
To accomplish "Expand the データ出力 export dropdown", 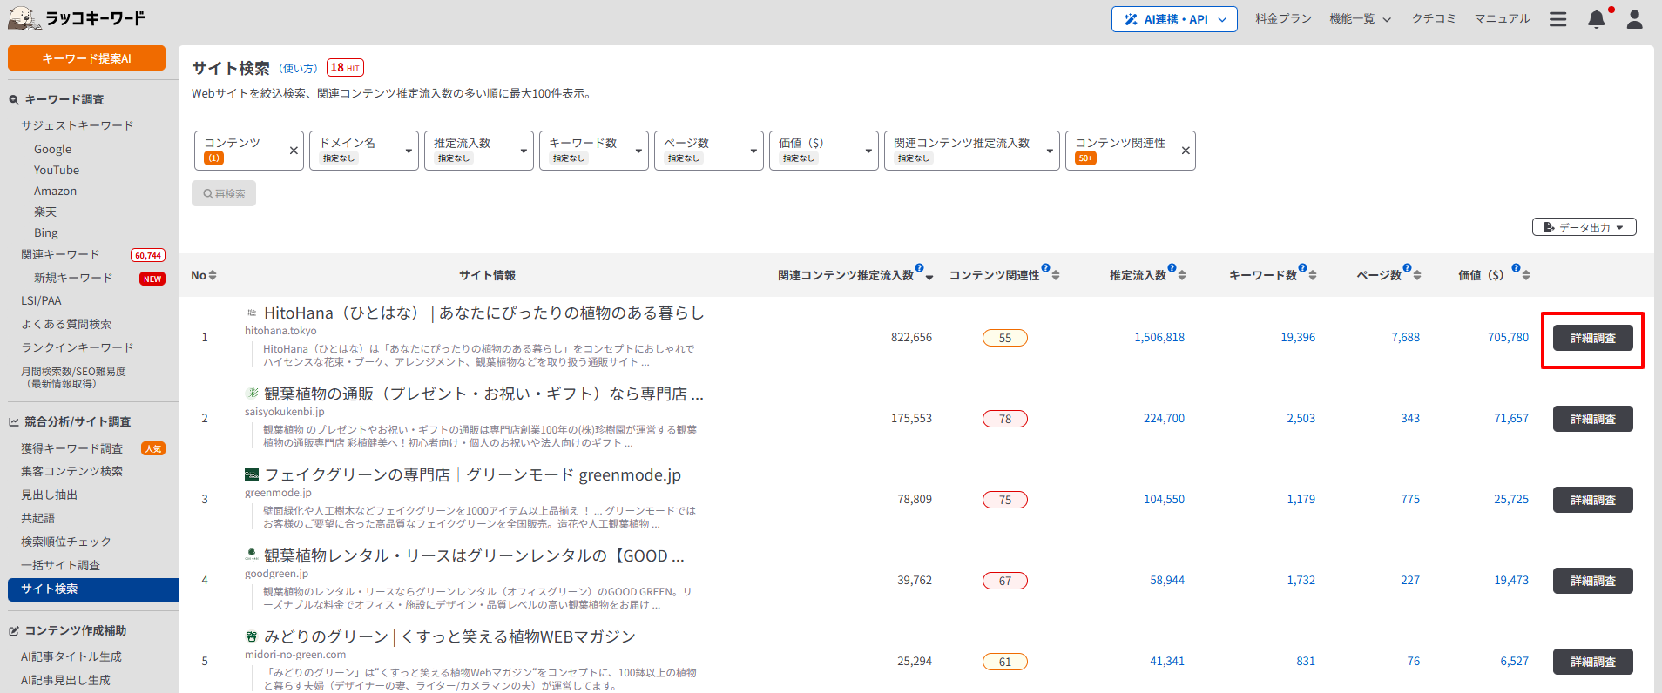I will pos(1584,227).
